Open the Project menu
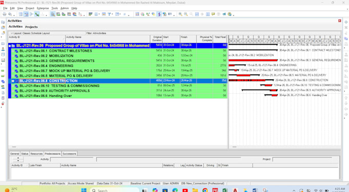Image resolution: width=349 pixels, height=192 pixels. [30, 8]
